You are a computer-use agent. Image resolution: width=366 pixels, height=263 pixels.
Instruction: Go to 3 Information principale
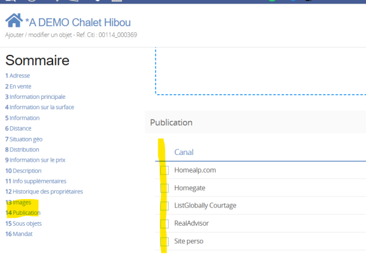35,96
